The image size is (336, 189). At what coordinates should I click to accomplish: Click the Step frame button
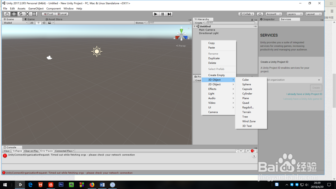[x=169, y=14]
